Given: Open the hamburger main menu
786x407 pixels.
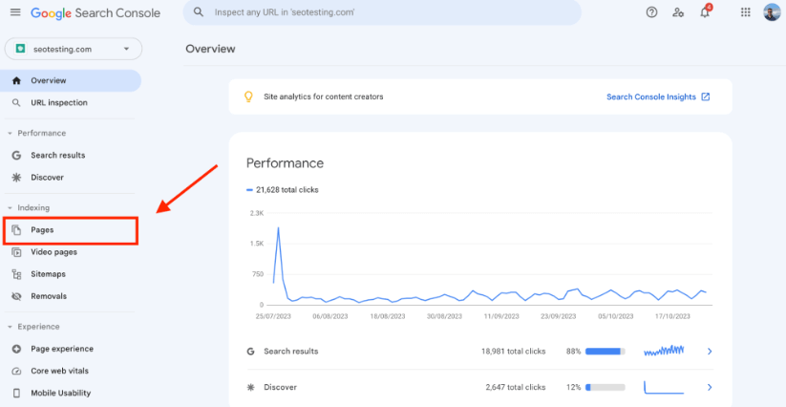Looking at the screenshot, I should click(x=15, y=12).
